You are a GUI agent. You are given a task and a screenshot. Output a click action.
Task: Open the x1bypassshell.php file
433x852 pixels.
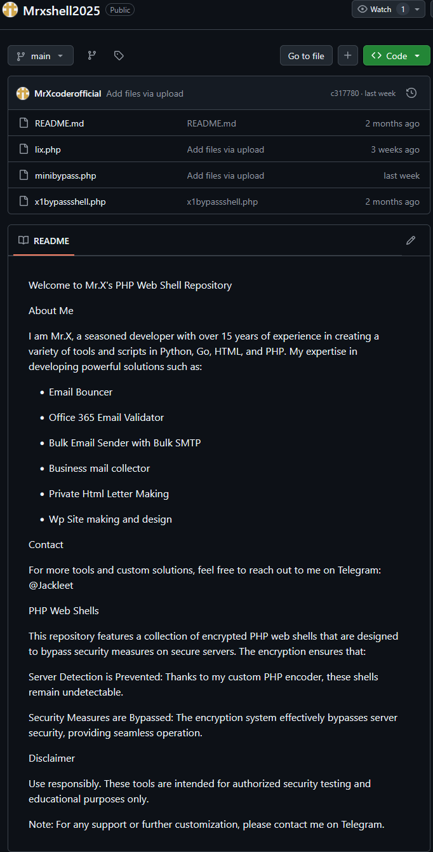70,202
